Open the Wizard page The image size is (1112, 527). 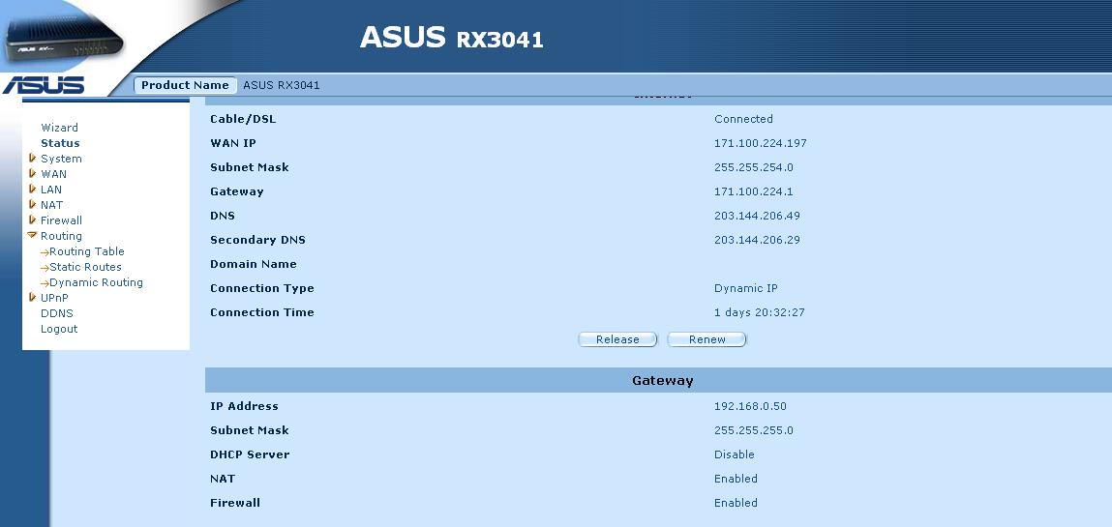click(60, 128)
